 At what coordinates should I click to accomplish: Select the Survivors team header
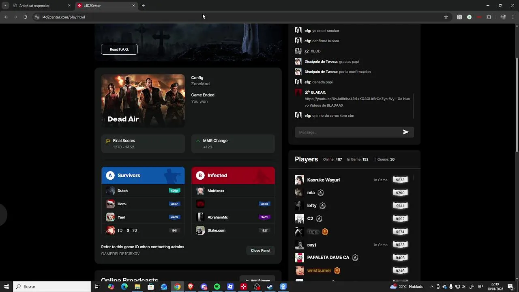pos(143,175)
